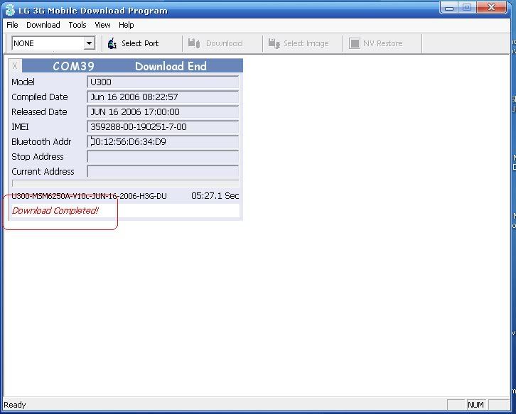Click the LG program title bar icon
The width and height of the screenshot is (516, 414).
(10, 10)
